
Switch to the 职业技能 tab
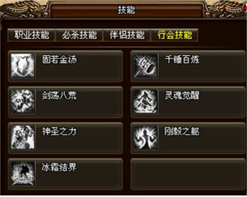(x=32, y=35)
